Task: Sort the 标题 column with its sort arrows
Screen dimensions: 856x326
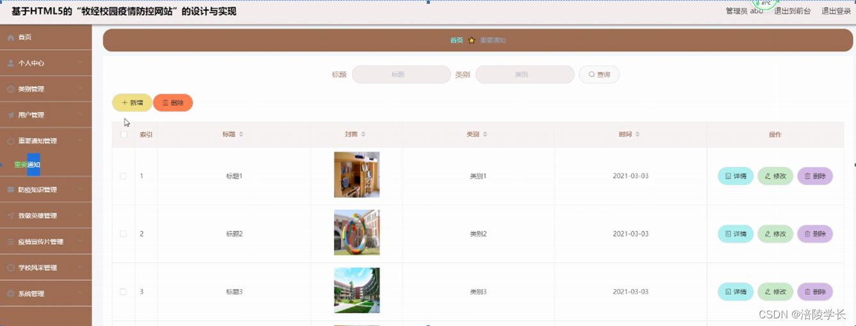Action: [241, 135]
